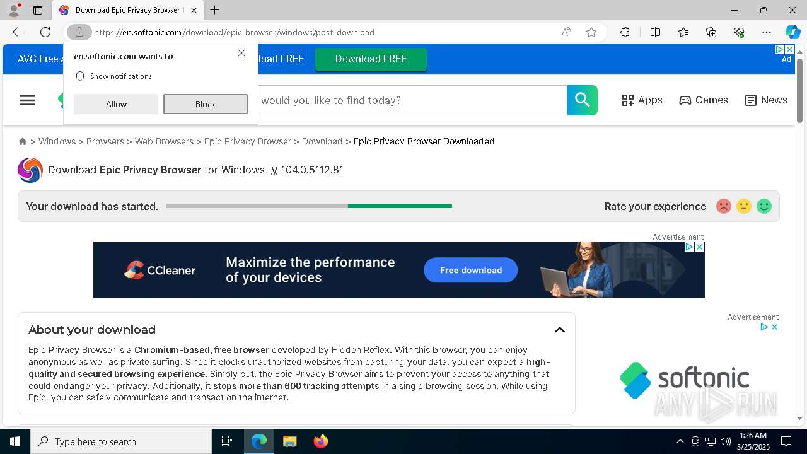This screenshot has height=454, width=807.
Task: Open Task View on the taskbar
Action: pos(227,441)
